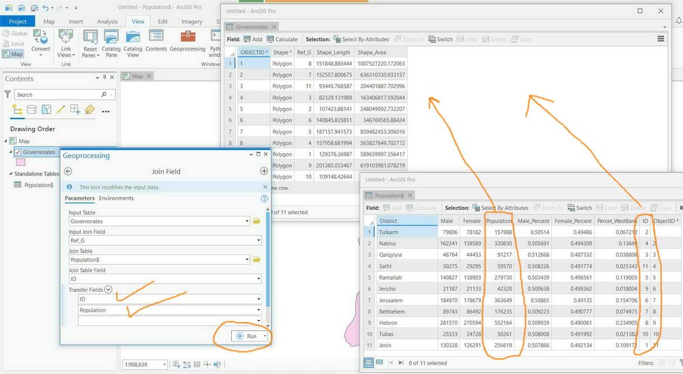The height and width of the screenshot is (374, 683).
Task: Switch to the Imagery ribbon tab
Action: pos(191,21)
